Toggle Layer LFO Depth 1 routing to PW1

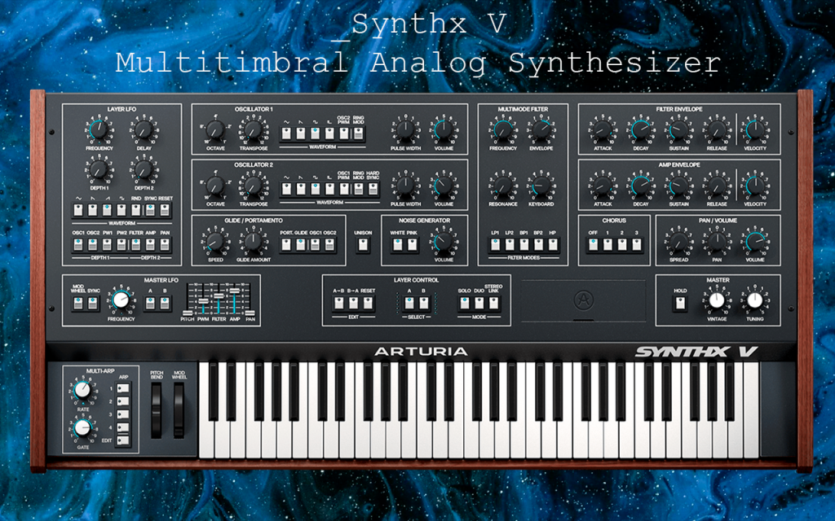coord(107,244)
